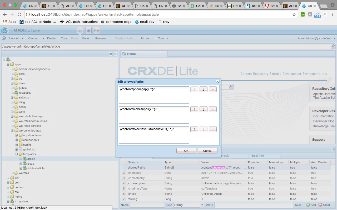
Task: Click the green CORS extension icon
Action: (x=303, y=14)
